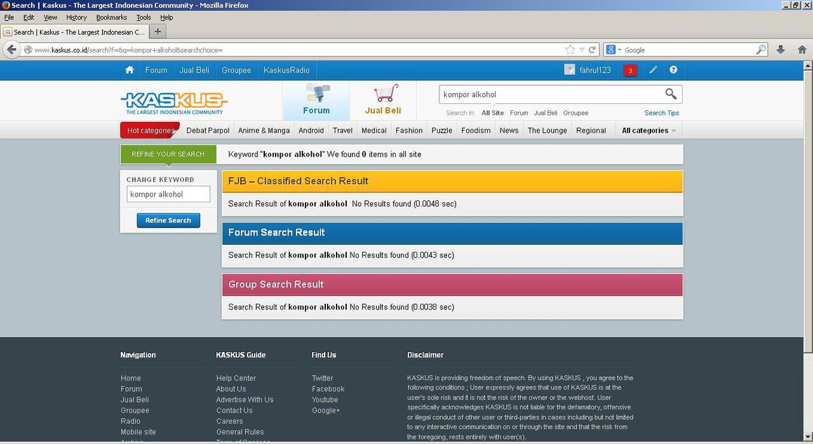
Task: Click the fahrul123 username
Action: click(x=595, y=70)
